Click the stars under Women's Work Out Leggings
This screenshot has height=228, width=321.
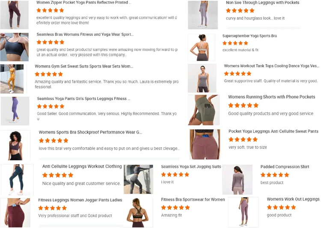pos(281,207)
